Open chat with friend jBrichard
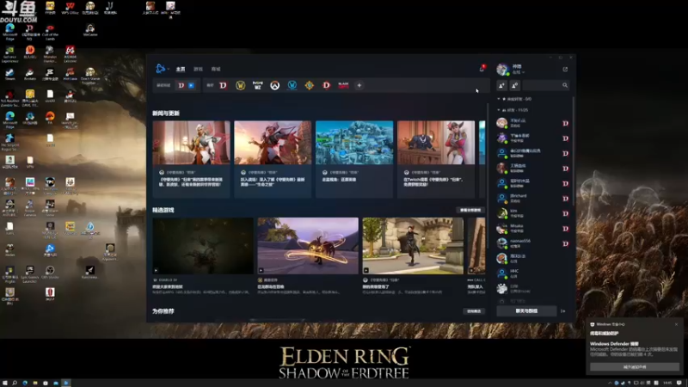The image size is (688, 387). 531,199
